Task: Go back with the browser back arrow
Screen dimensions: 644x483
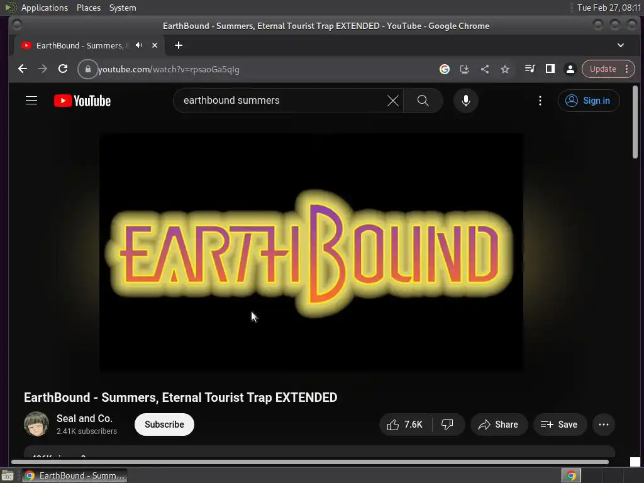Action: pos(23,69)
